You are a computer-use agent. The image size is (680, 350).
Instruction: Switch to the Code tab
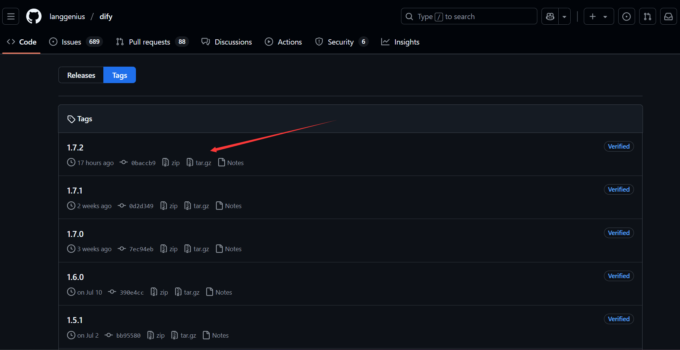pos(21,42)
